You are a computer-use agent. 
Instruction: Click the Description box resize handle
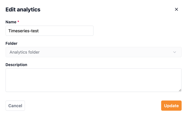[180, 90]
